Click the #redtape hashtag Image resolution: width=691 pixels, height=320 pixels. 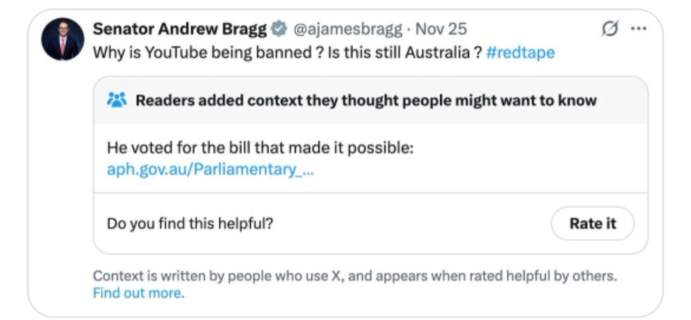[520, 53]
